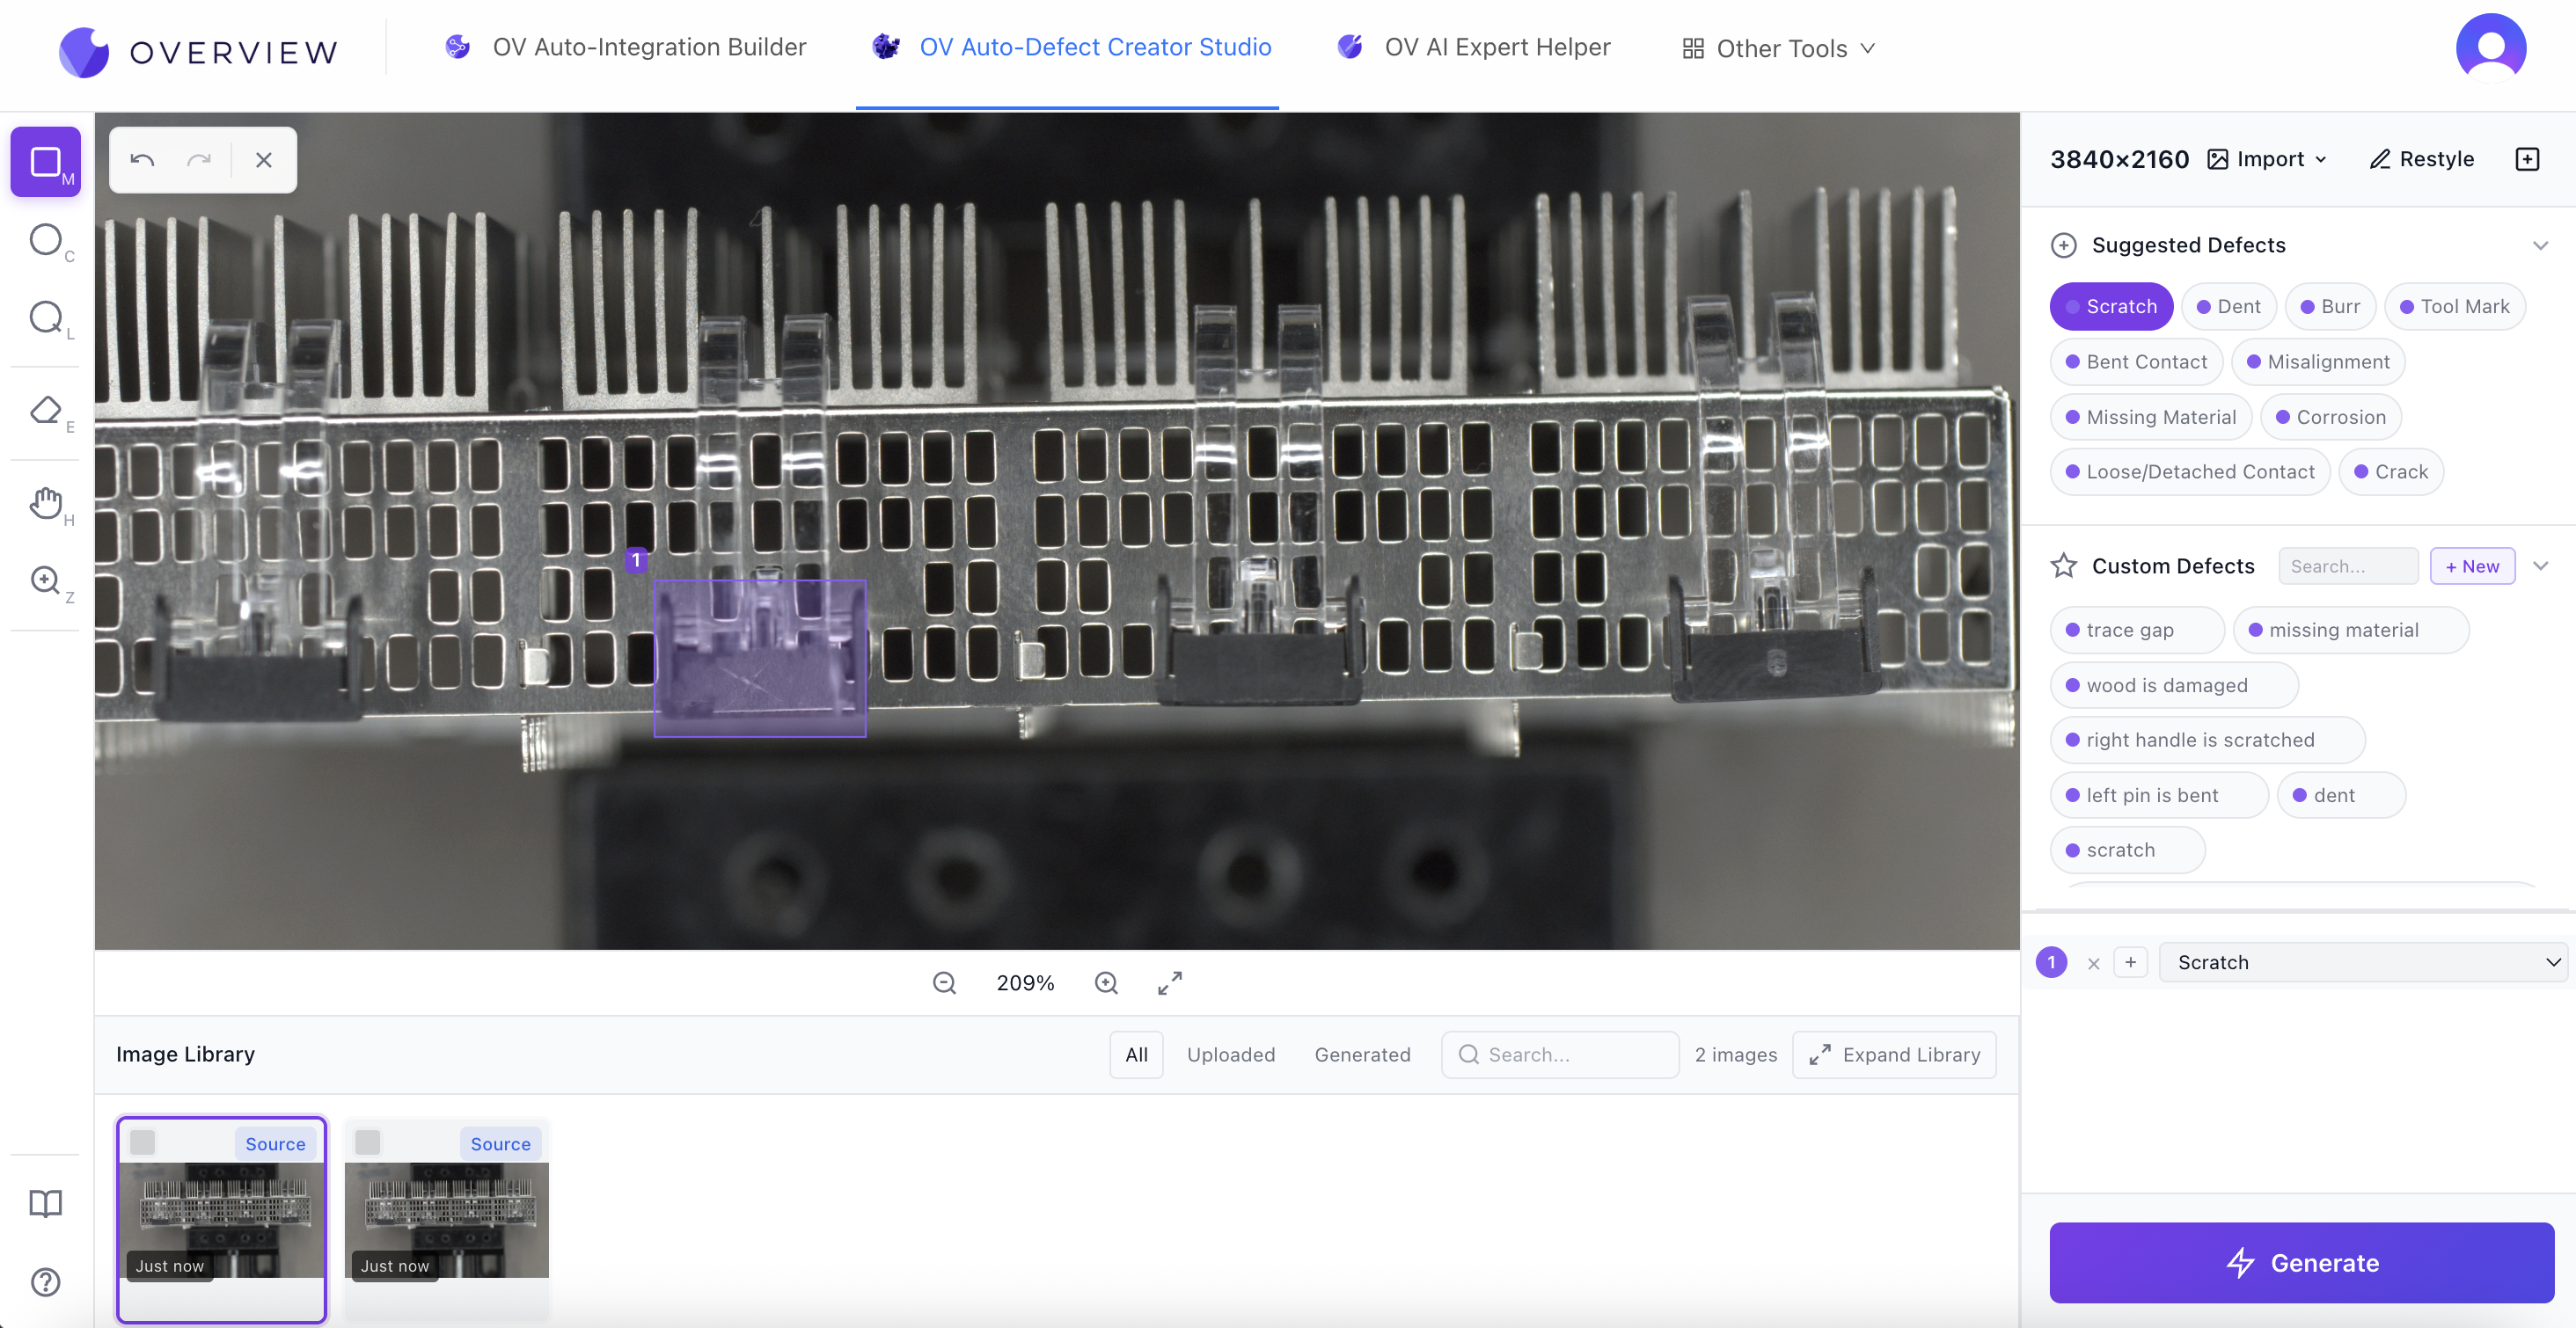Tick the checkbox on first Source thumbnail
Screen dimensions: 2576x1328
click(143, 1142)
